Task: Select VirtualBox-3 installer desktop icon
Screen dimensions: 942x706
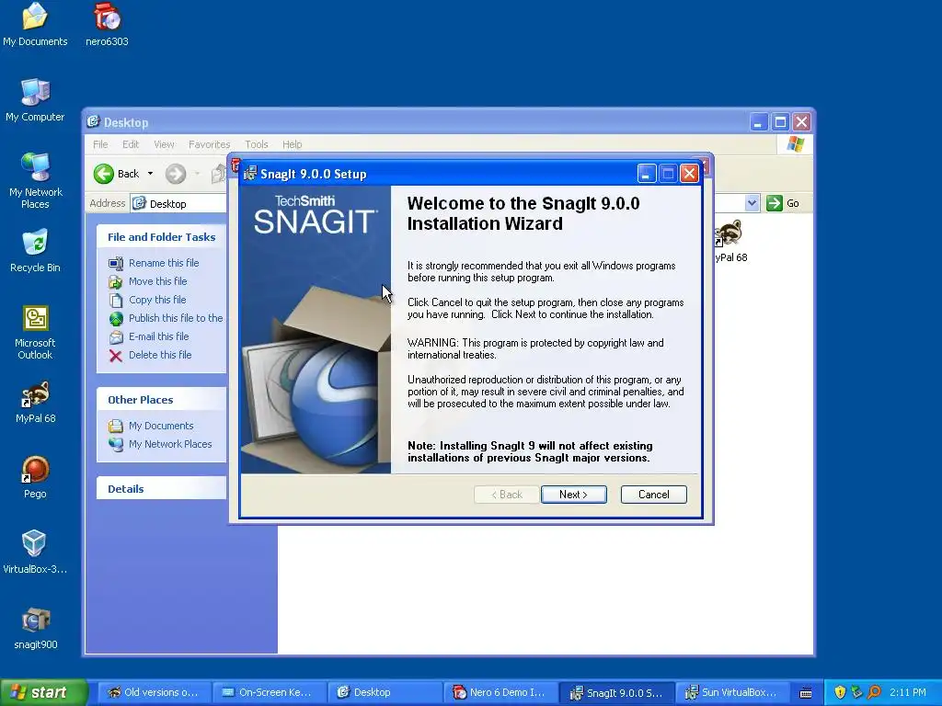Action: [35, 552]
